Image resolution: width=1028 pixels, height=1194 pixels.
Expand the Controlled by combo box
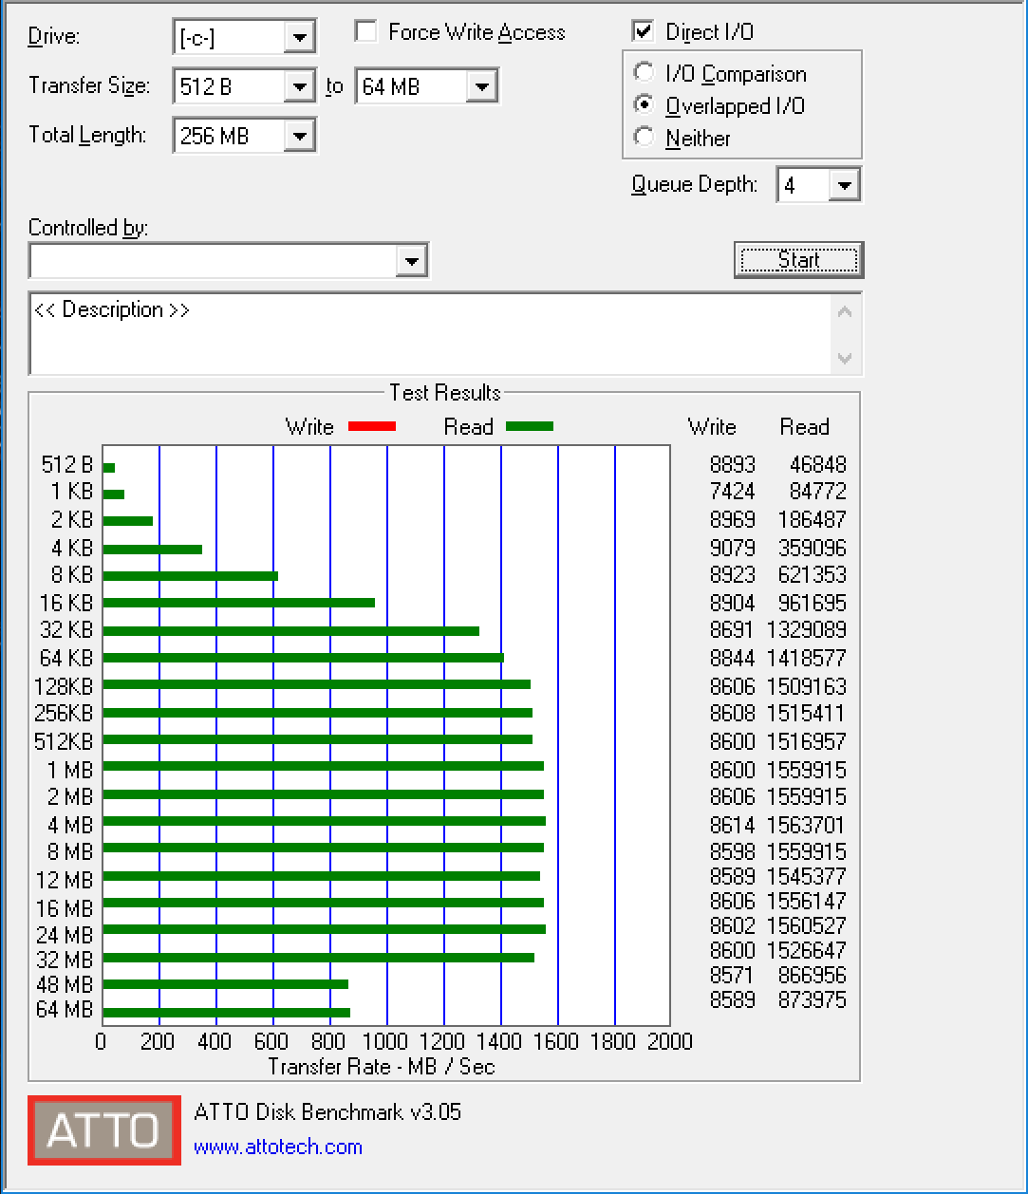(411, 261)
